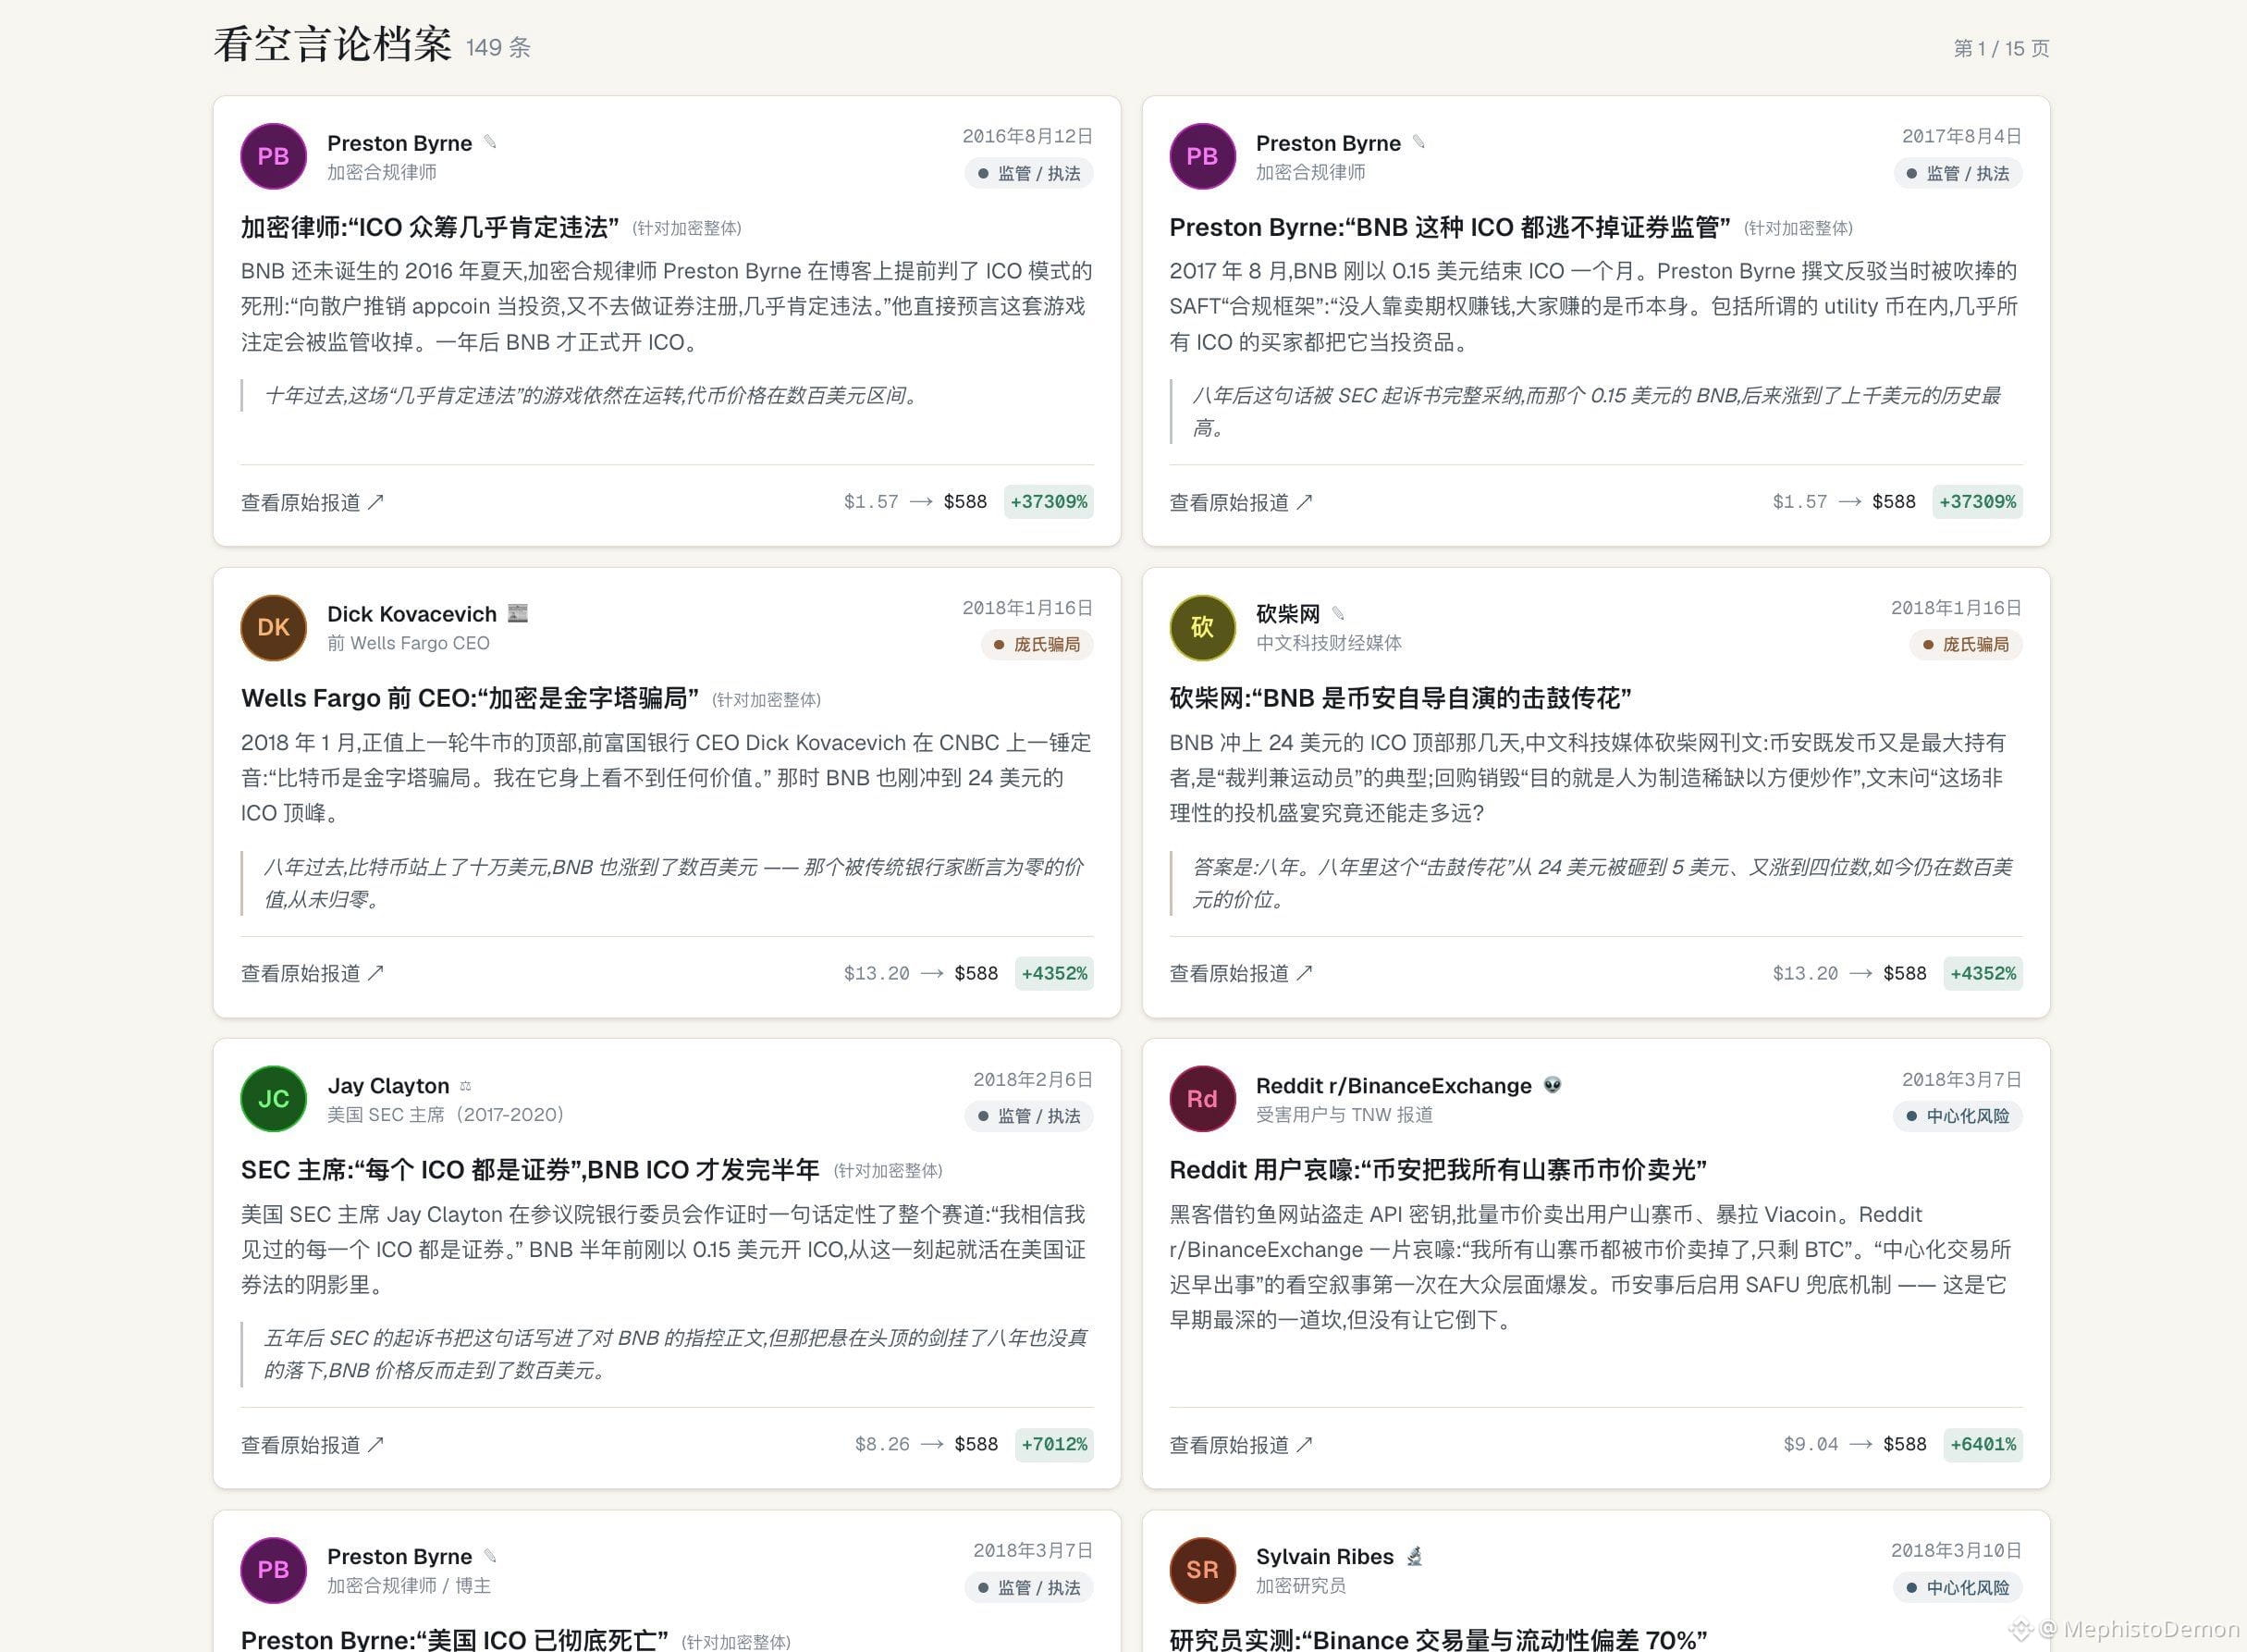This screenshot has height=1652, width=2247.
Task: Click the +7012% badge in Jay Clayton's card
Action: tap(1054, 1444)
